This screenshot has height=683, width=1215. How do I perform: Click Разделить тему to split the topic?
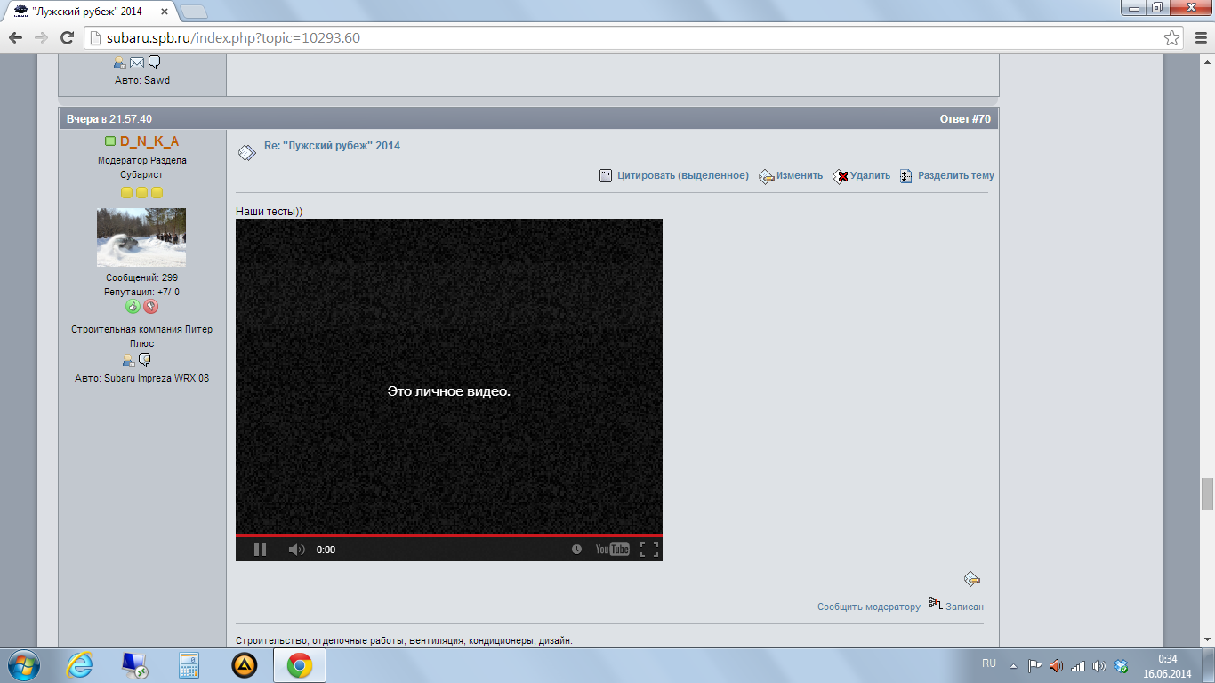tap(955, 176)
